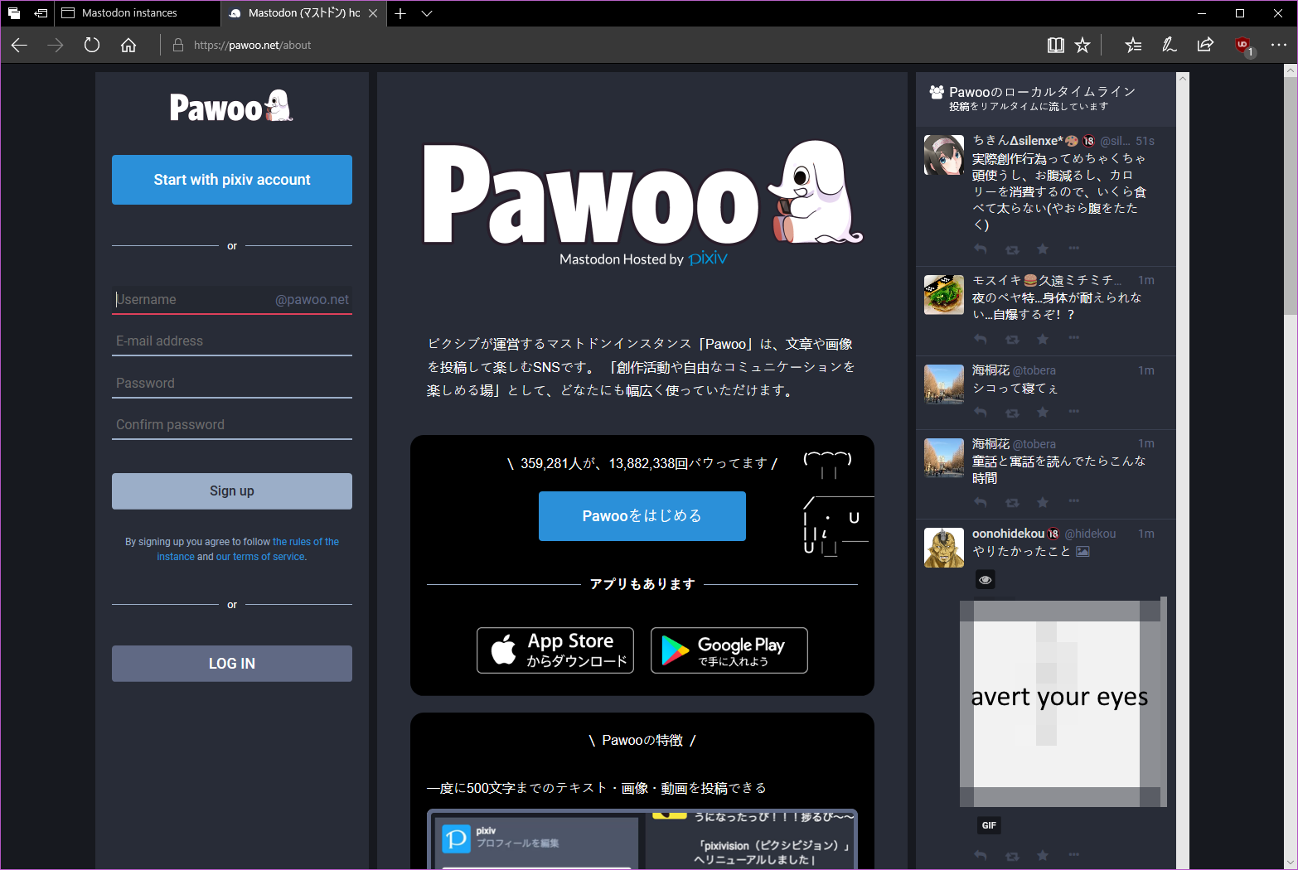Open more options on シコって寝てぇ post
1298x870 pixels.
click(1073, 413)
